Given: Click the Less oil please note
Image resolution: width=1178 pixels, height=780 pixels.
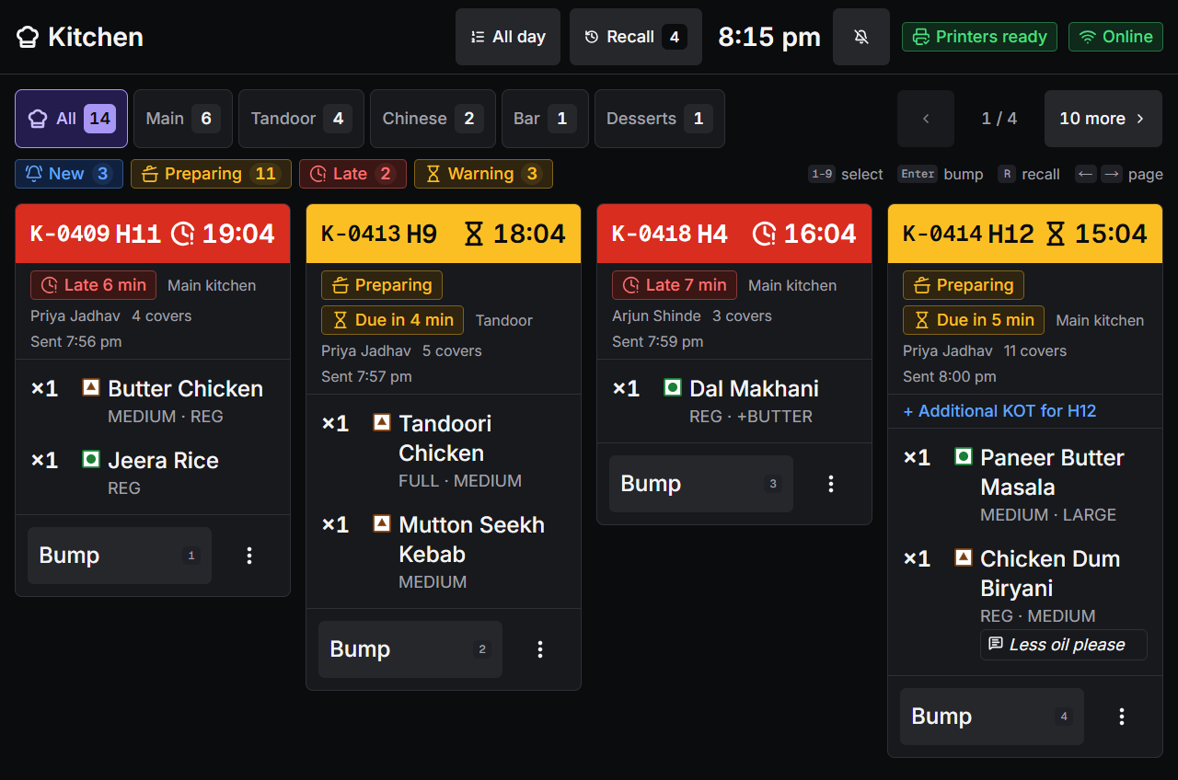Looking at the screenshot, I should click(1063, 645).
